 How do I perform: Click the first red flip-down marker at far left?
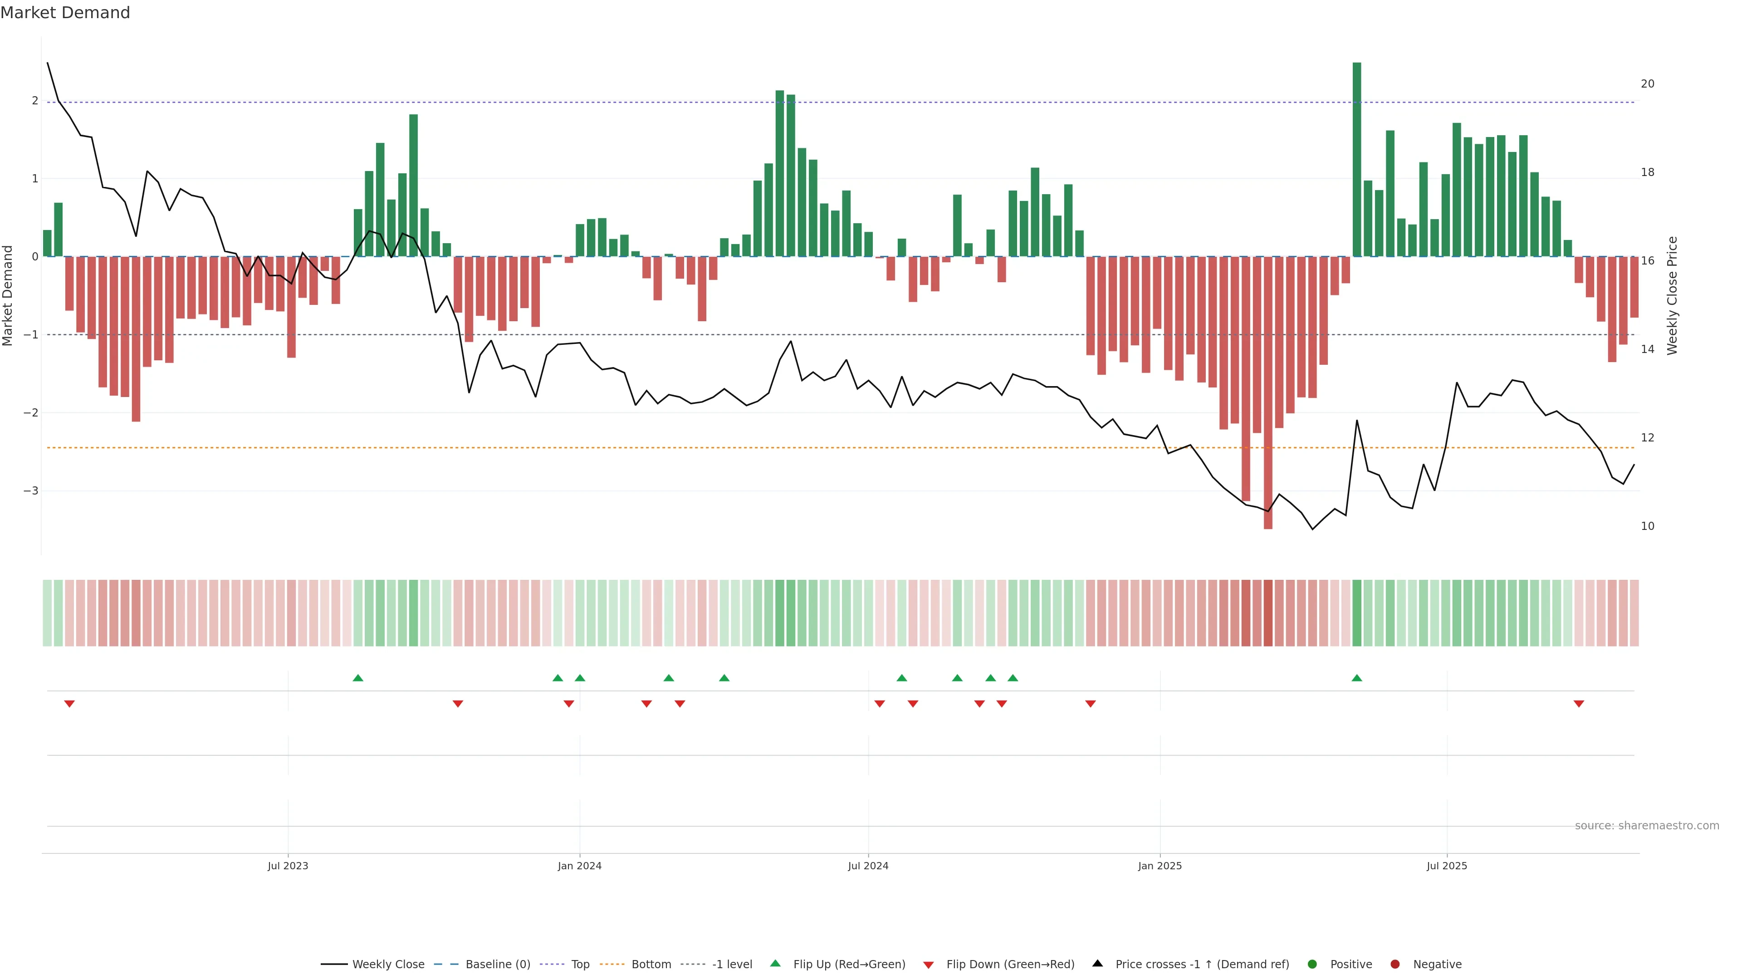69,704
